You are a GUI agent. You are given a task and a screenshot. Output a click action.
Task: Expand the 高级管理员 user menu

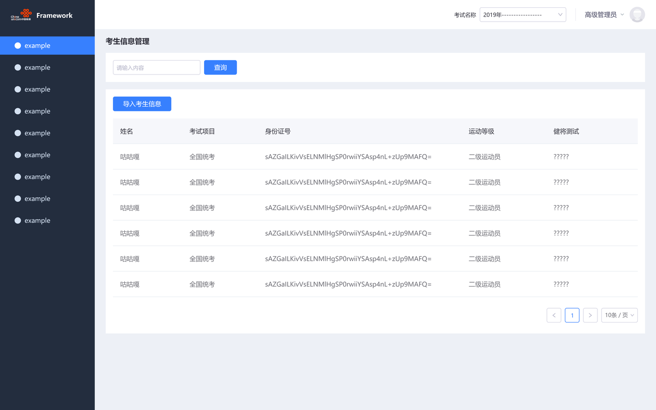[x=604, y=15]
